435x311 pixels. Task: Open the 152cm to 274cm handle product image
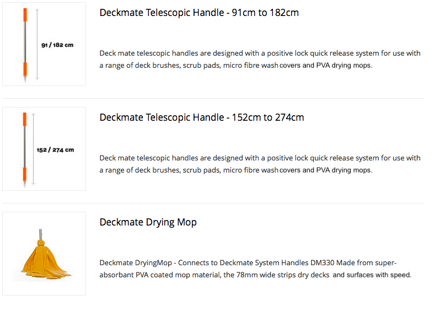click(44, 149)
